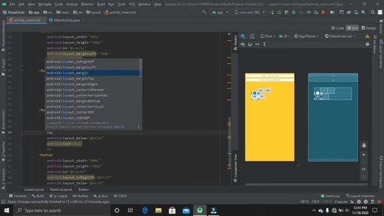Click the Make Project hammer icon
Image resolution: width=384 pixels, height=216 pixels.
point(204,12)
